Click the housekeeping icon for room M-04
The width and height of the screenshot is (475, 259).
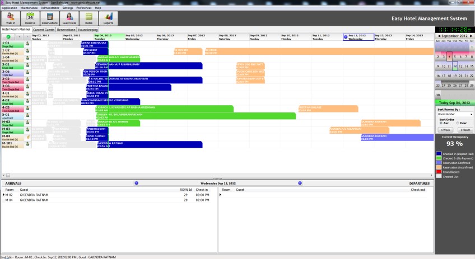[27, 136]
